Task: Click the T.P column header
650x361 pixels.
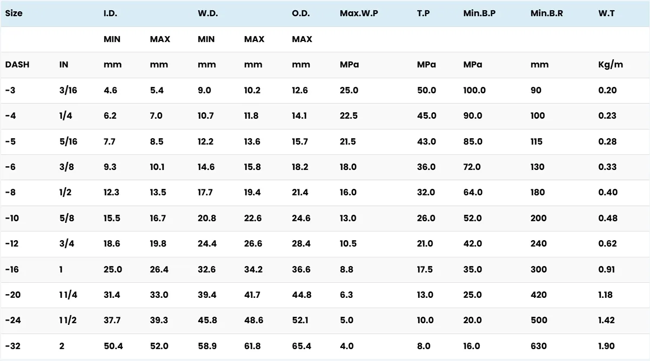Action: click(x=423, y=13)
